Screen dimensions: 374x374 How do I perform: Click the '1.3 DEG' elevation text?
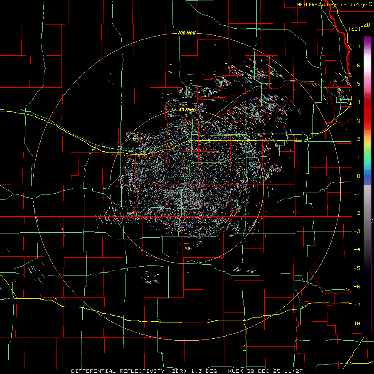point(204,371)
